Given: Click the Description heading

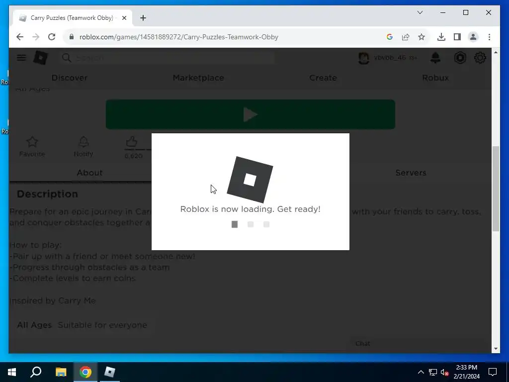Looking at the screenshot, I should [x=47, y=194].
